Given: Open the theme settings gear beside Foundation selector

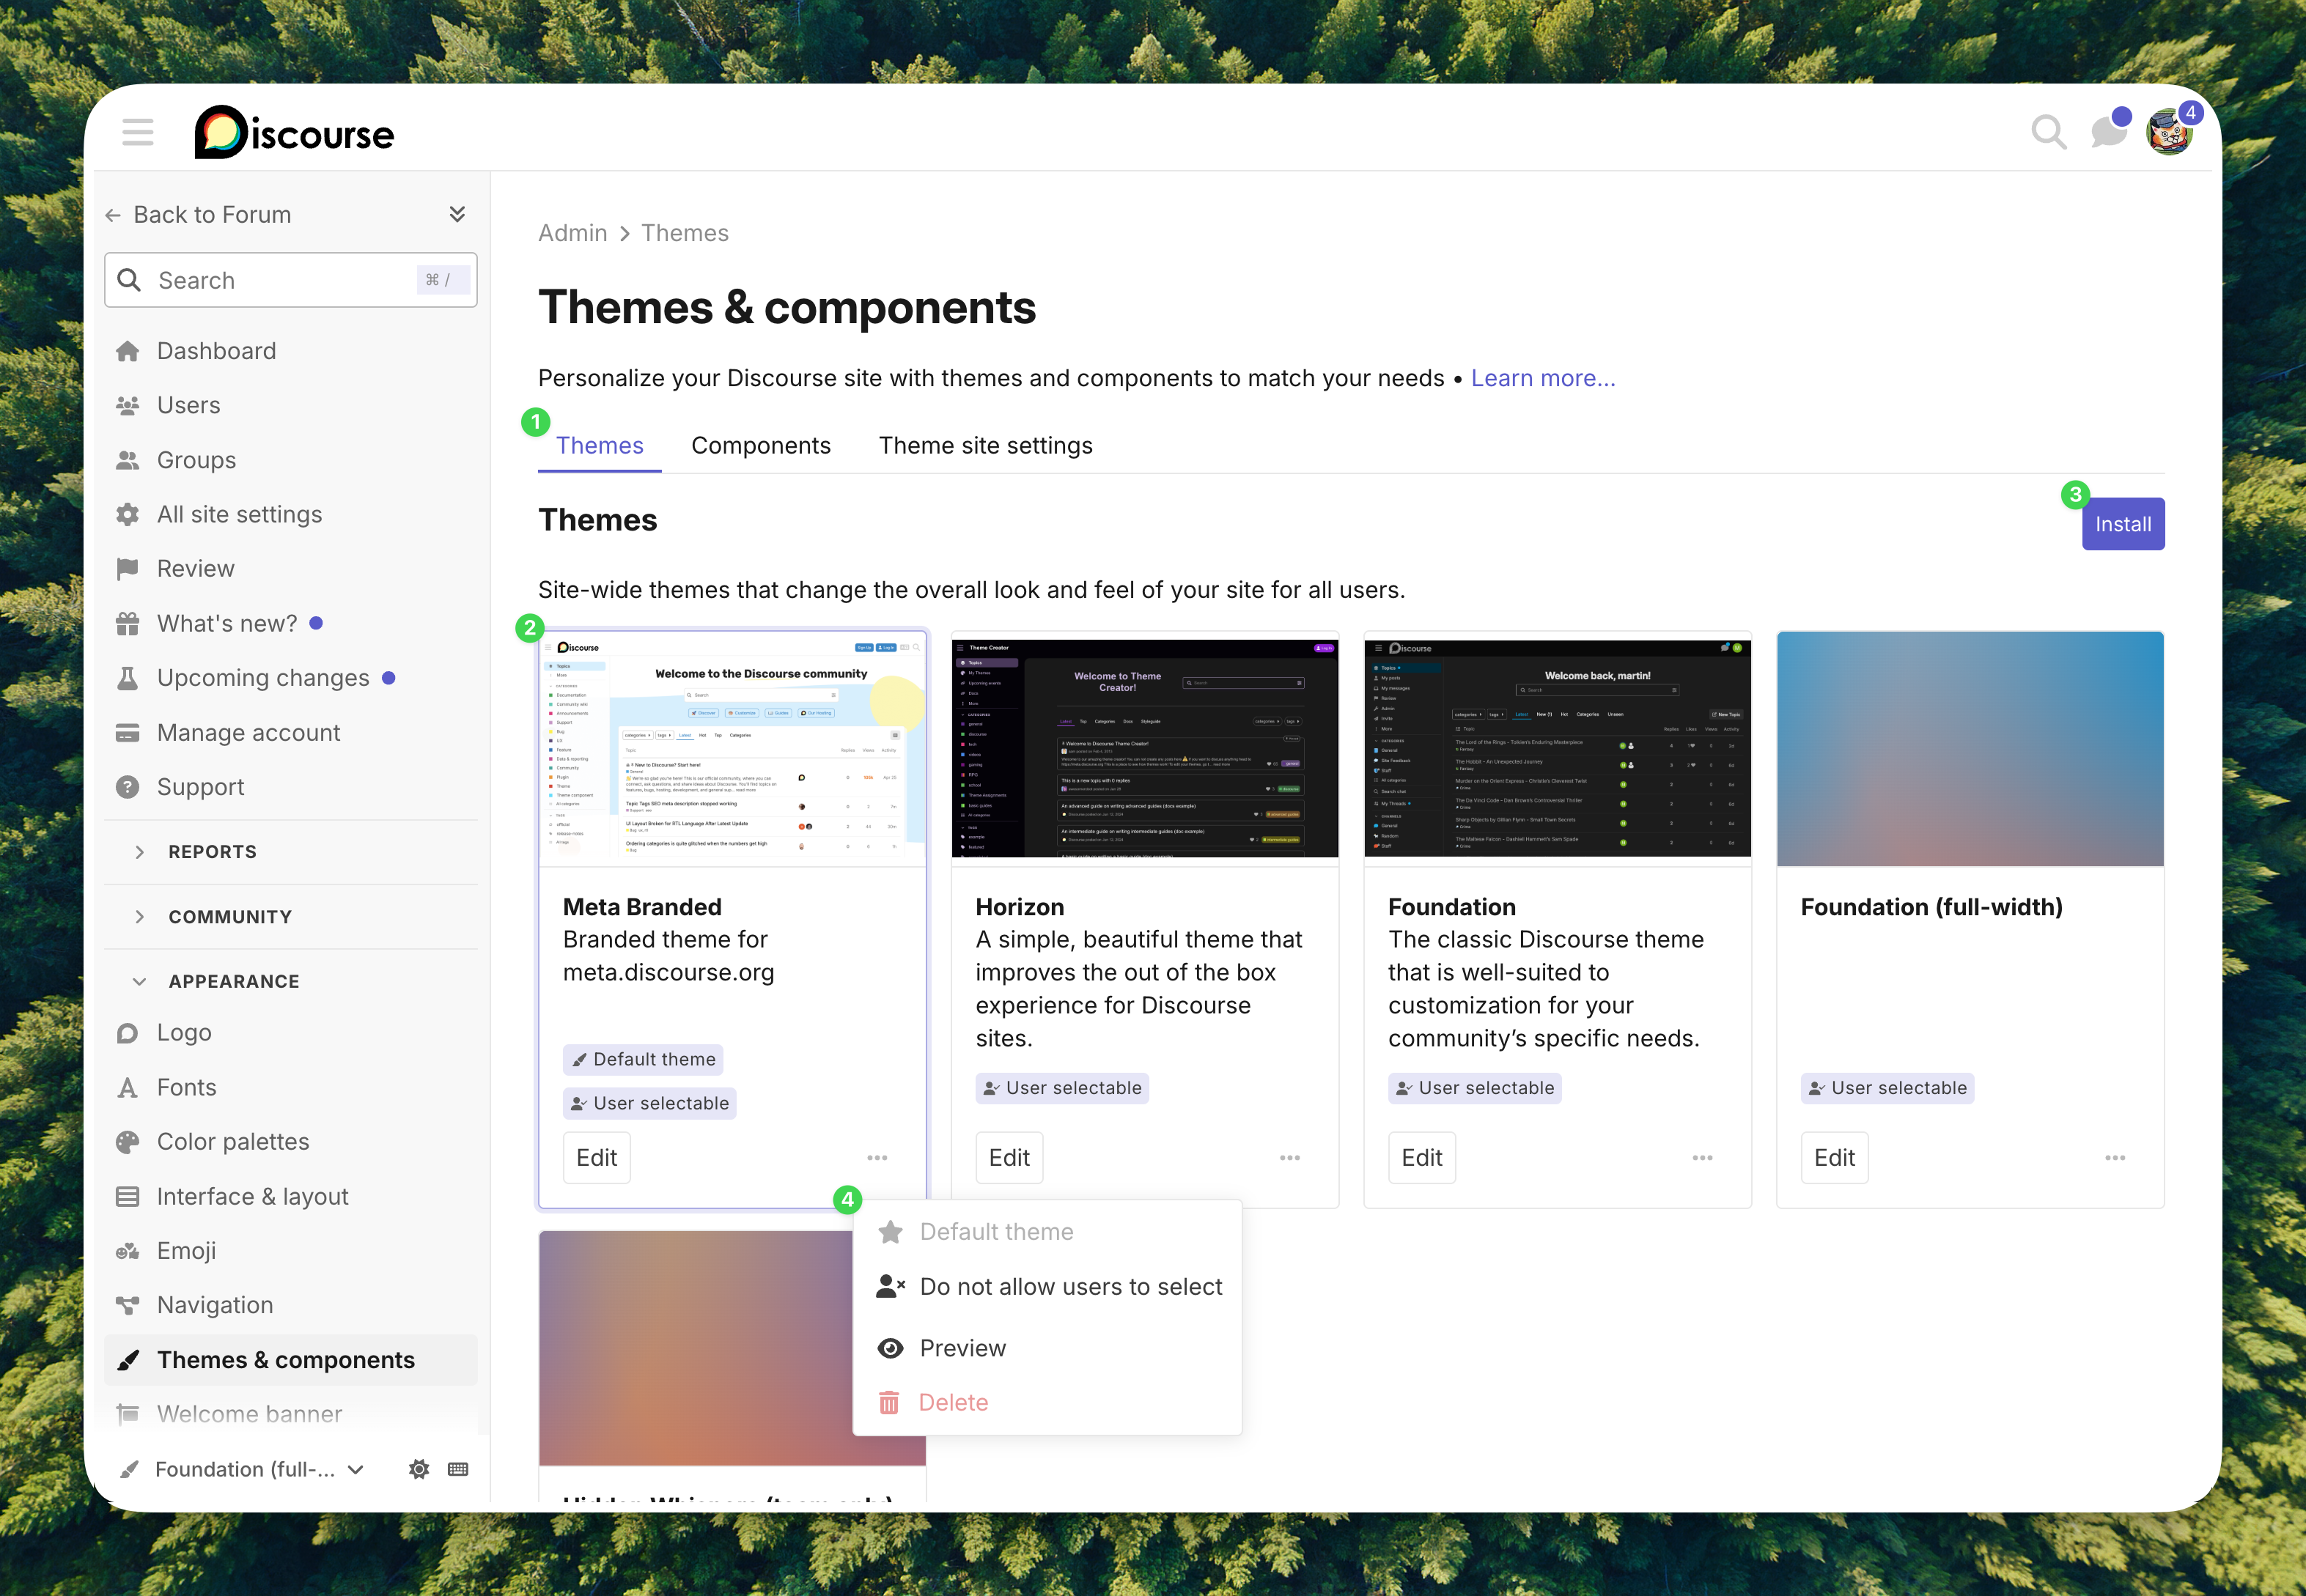Looking at the screenshot, I should click(419, 1469).
